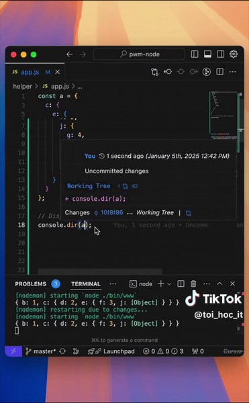The image size is (249, 403).
Task: Click the commit dot icon in editor toolbar
Action: click(x=181, y=72)
